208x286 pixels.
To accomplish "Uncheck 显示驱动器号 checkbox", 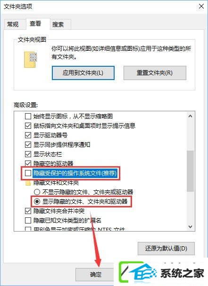I will pyautogui.click(x=28, y=135).
